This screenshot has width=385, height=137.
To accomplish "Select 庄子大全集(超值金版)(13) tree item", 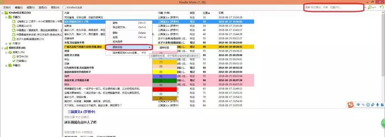I will point(30,39).
